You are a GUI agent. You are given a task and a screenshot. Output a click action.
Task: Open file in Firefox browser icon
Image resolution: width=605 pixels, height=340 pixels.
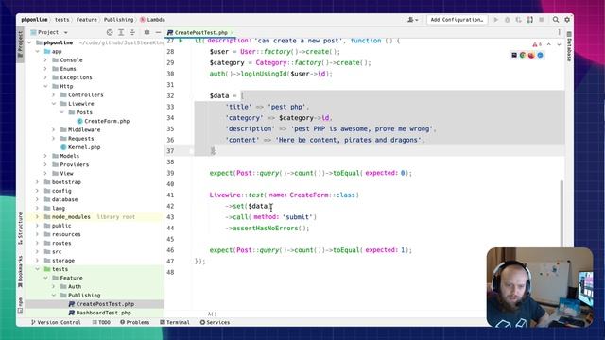click(x=531, y=55)
